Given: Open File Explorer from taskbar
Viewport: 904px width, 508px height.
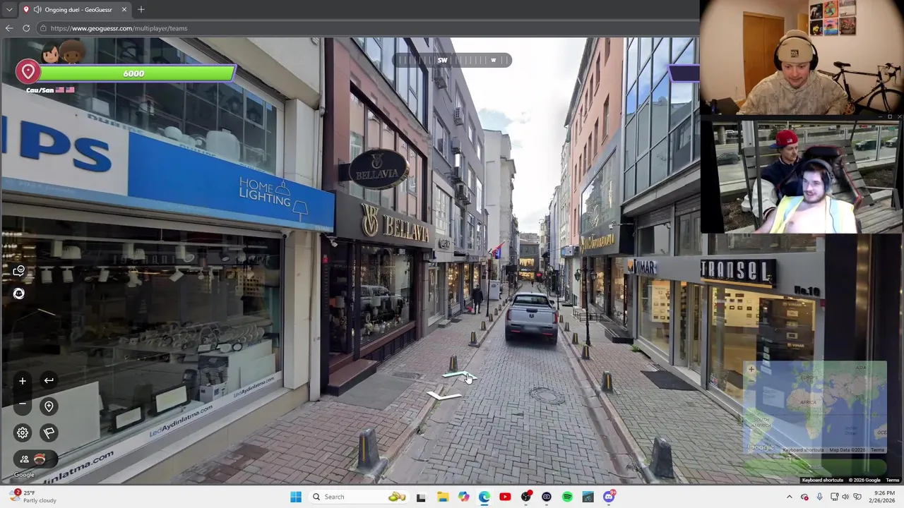Looking at the screenshot, I should pyautogui.click(x=443, y=497).
